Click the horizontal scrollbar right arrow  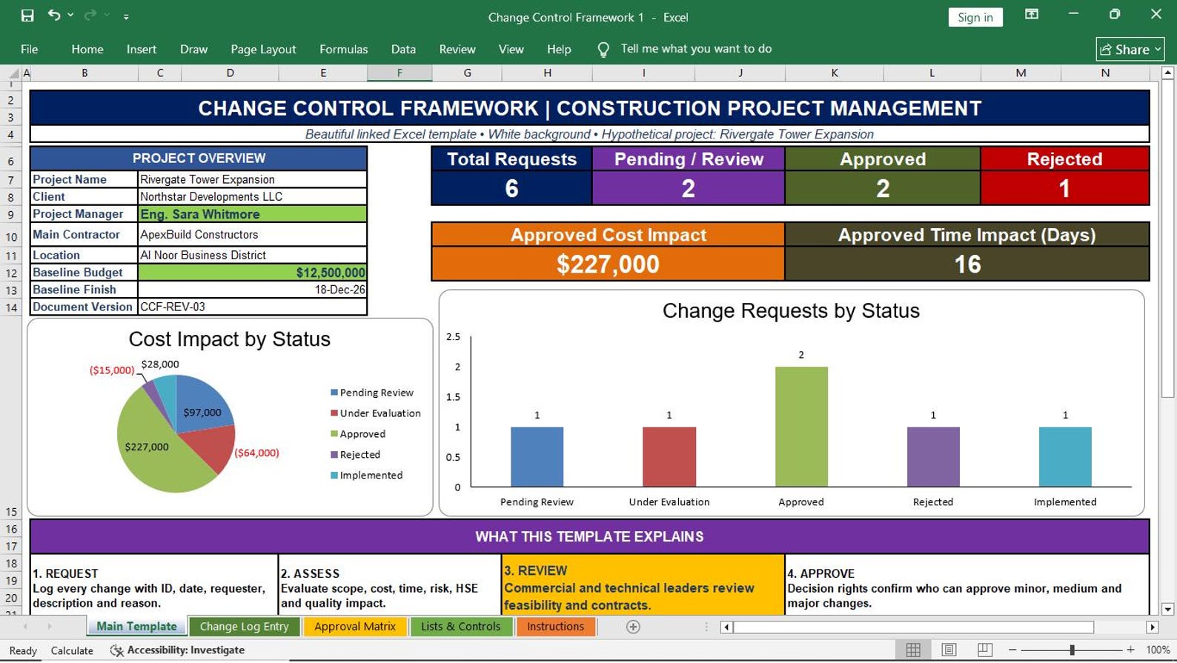(x=1152, y=627)
